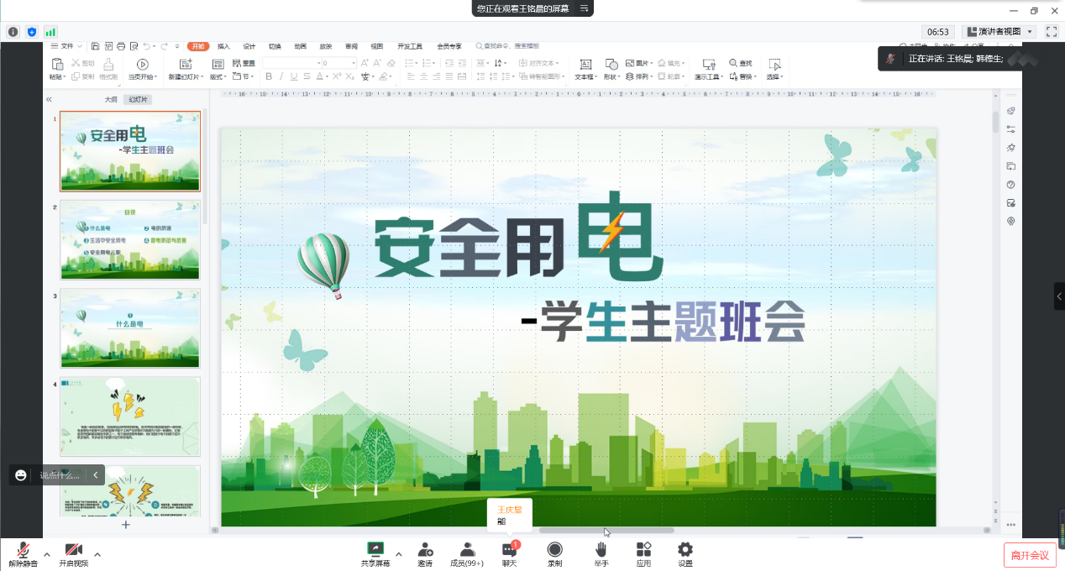Viewport: 1065px width, 571px height.
Task: Open the 聊天 chat panel
Action: coord(509,550)
